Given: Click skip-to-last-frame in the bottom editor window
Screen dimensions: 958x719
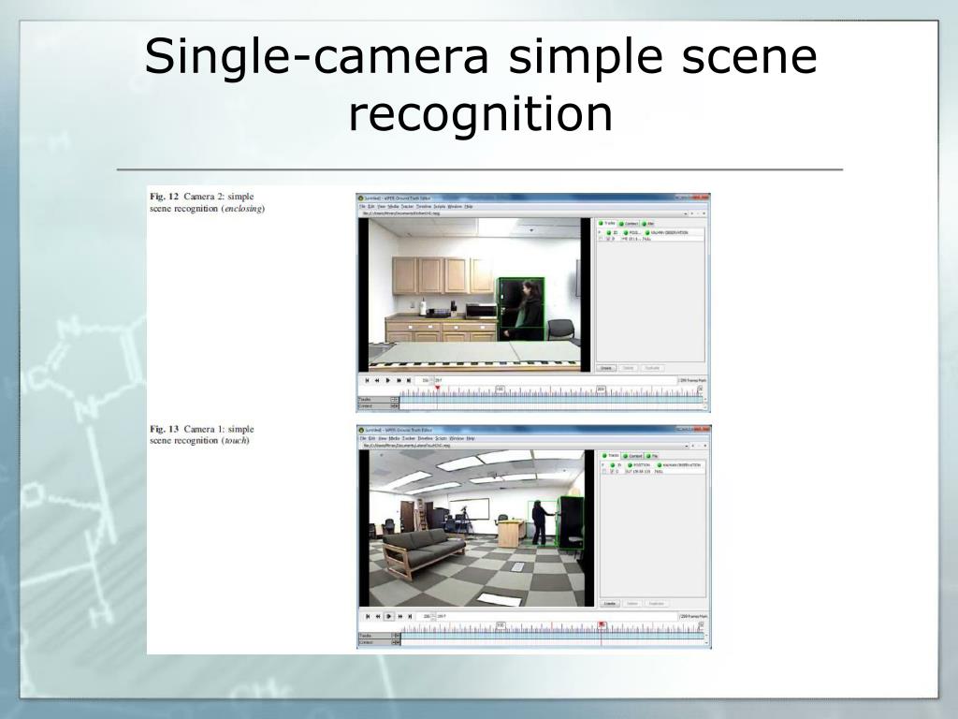Looking at the screenshot, I should (410, 616).
